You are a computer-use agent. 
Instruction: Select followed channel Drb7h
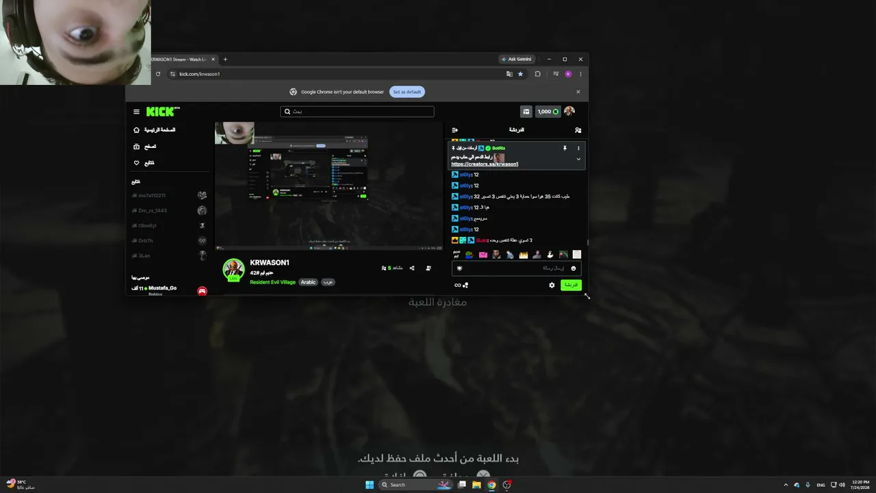[x=170, y=241]
